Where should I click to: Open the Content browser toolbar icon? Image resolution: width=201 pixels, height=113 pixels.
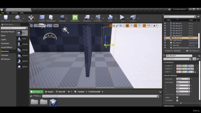click(42, 18)
